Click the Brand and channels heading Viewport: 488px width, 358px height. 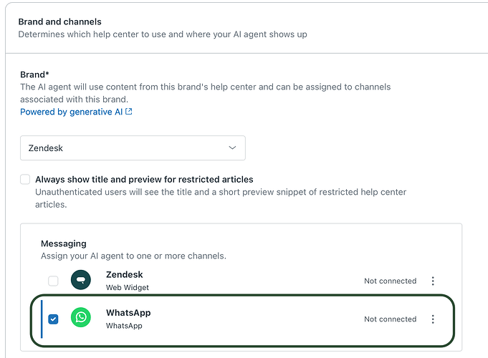click(59, 21)
